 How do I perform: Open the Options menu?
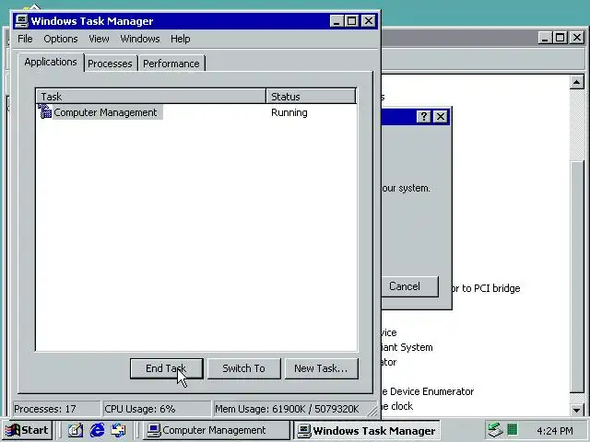pos(61,39)
